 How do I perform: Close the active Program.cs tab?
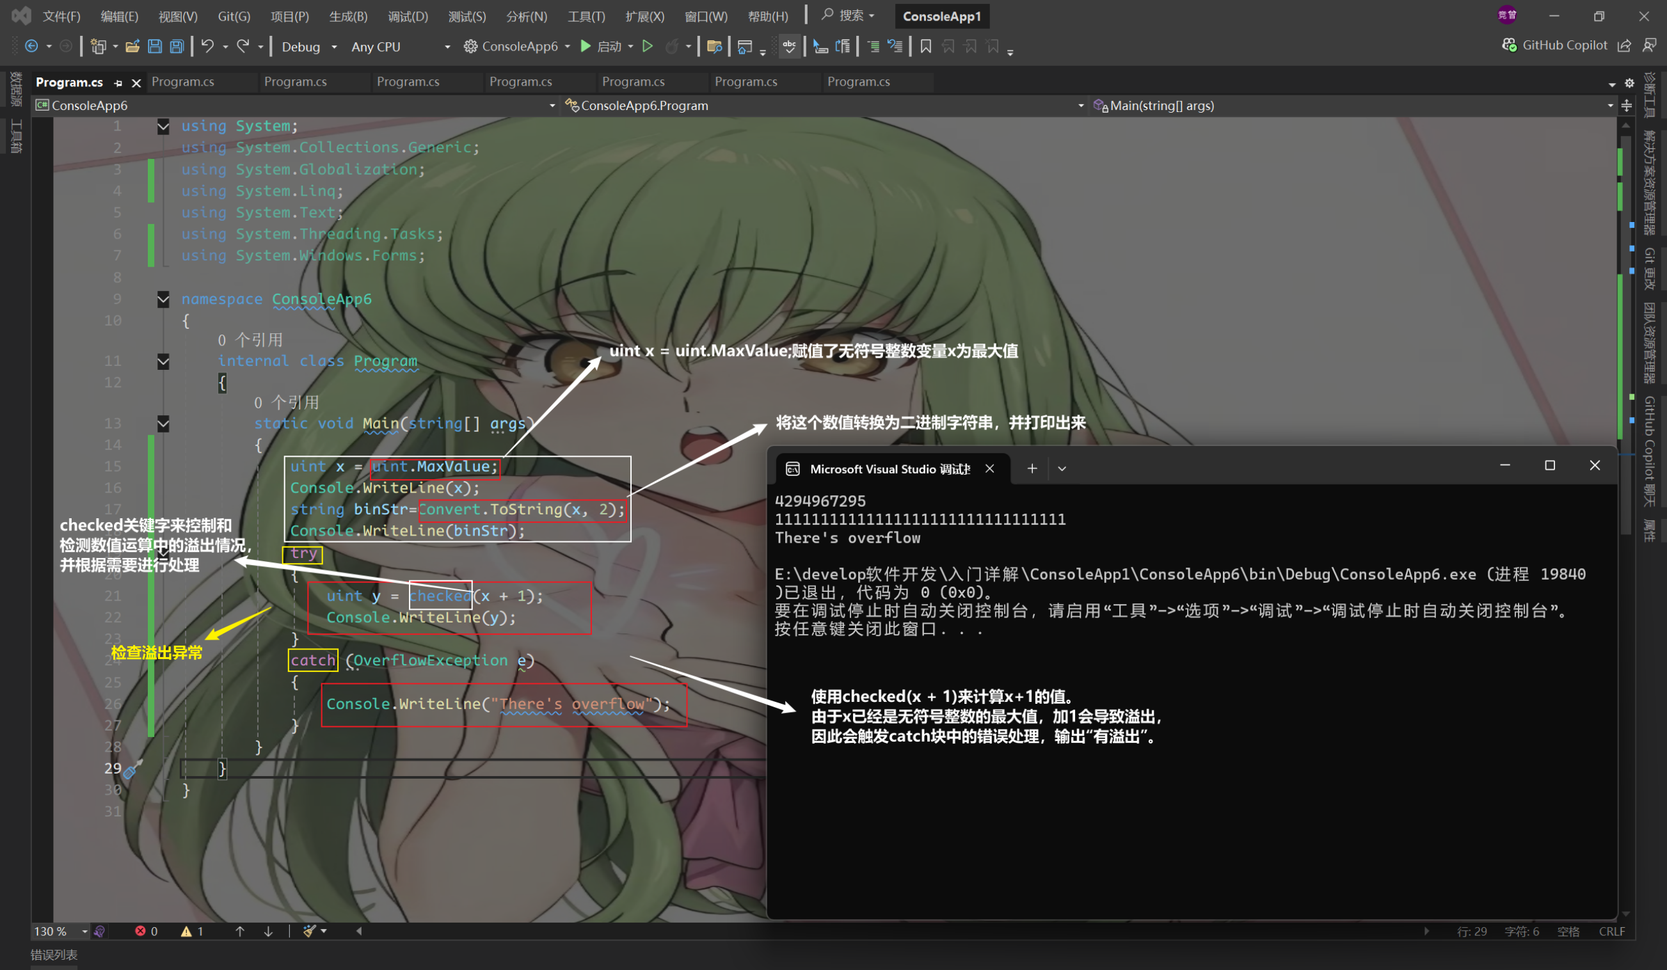click(x=136, y=83)
